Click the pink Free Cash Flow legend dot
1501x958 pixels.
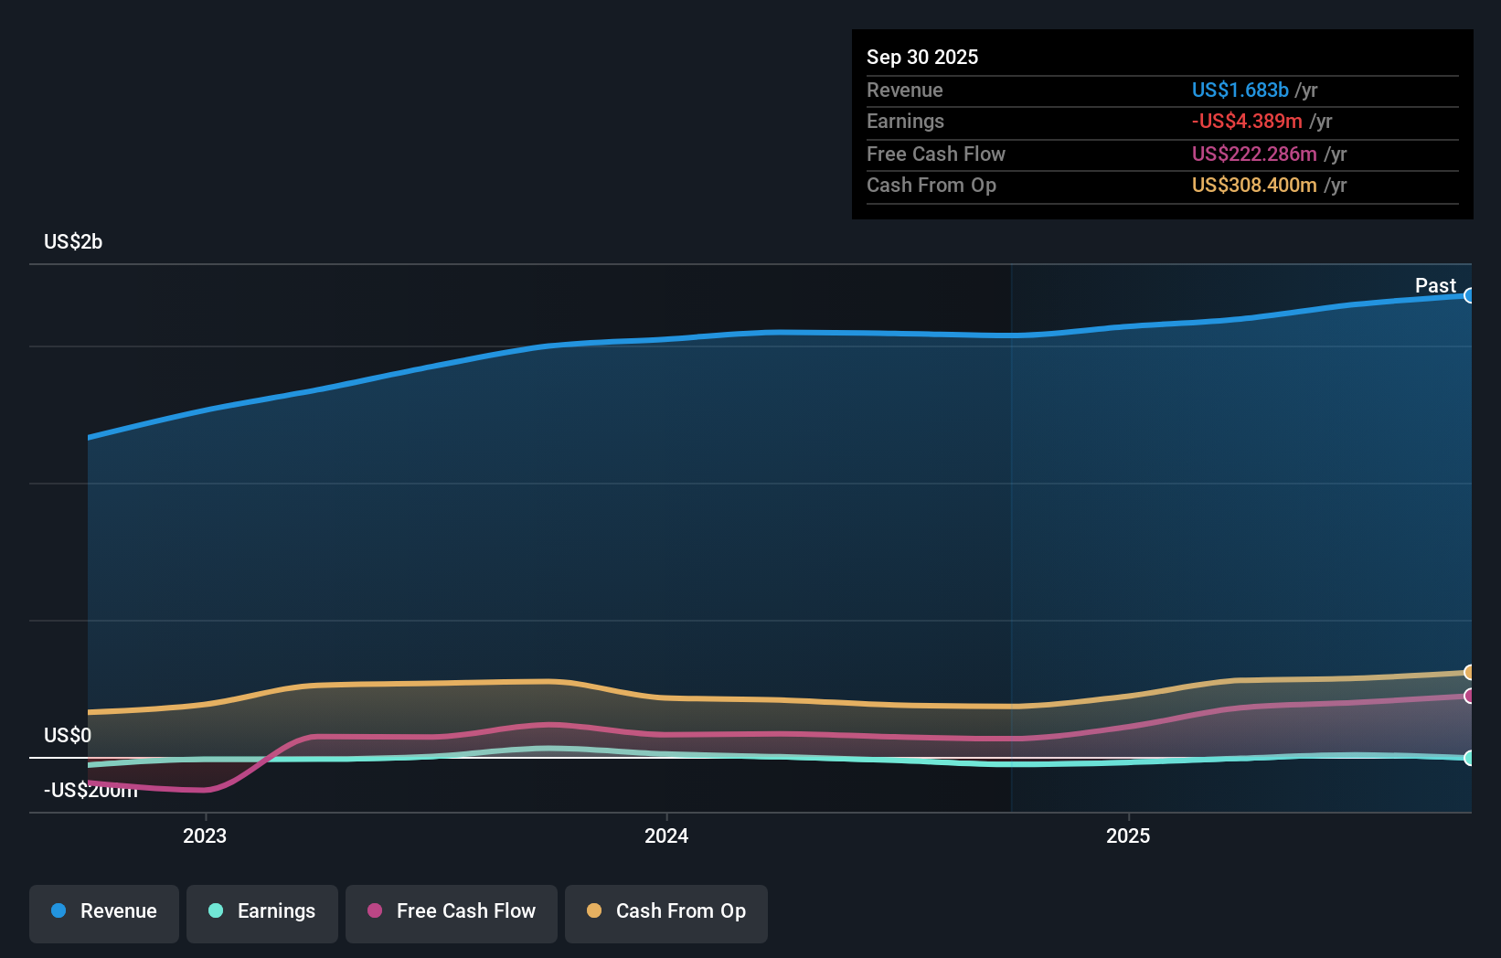pyautogui.click(x=376, y=911)
